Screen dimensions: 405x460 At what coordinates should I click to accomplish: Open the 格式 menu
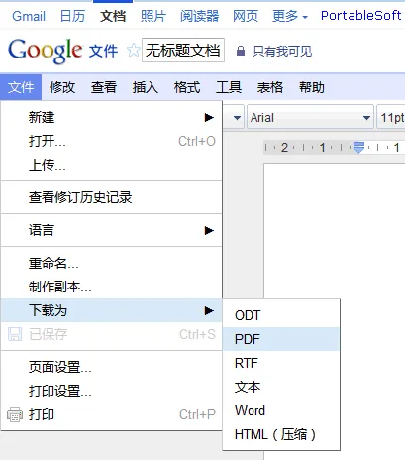187,87
